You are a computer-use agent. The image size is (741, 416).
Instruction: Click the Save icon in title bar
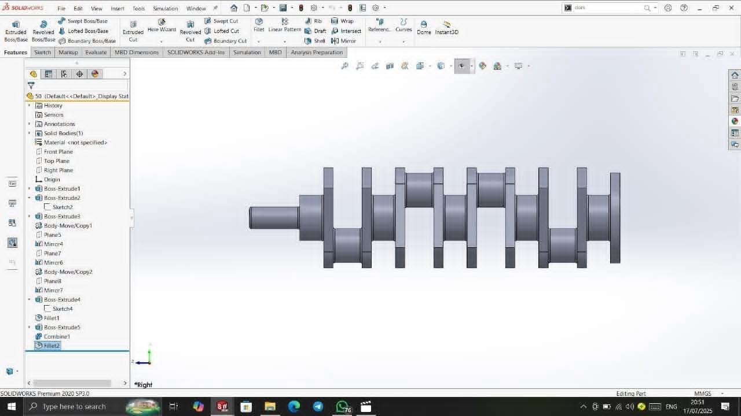point(283,8)
